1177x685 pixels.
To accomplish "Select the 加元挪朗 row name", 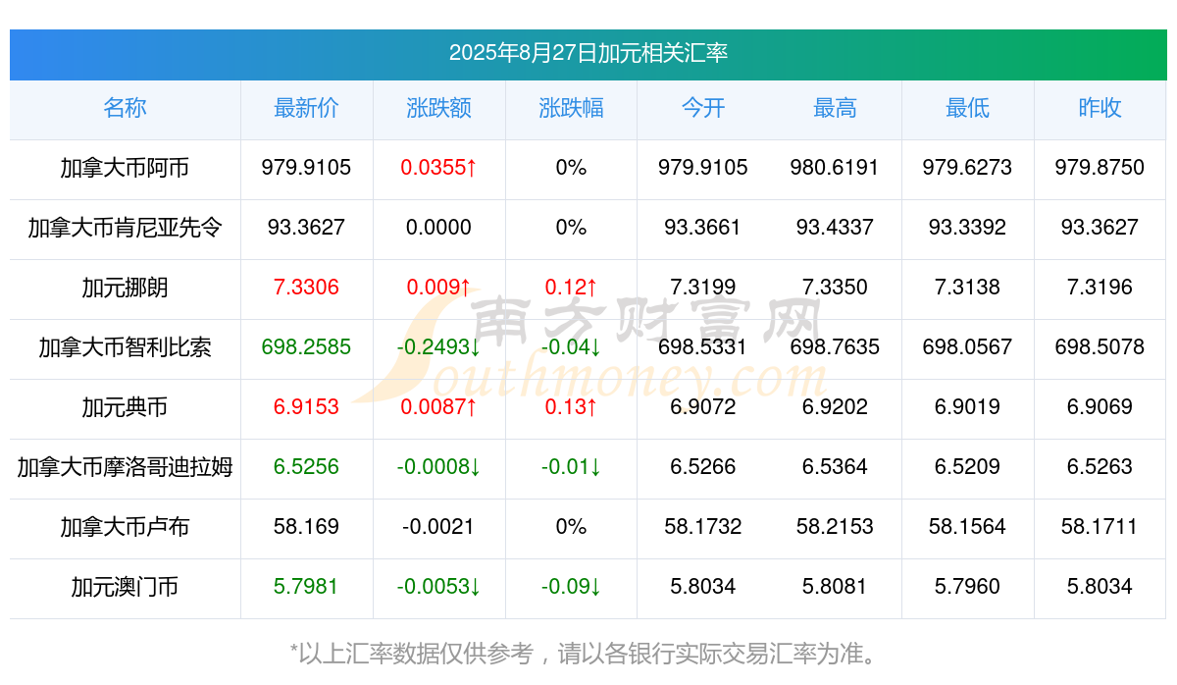I will (x=125, y=288).
